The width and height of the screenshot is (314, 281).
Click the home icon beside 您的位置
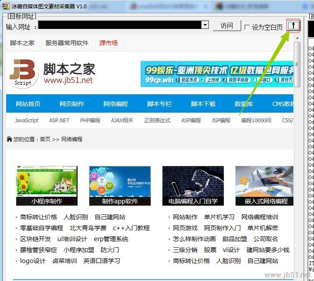point(9,139)
